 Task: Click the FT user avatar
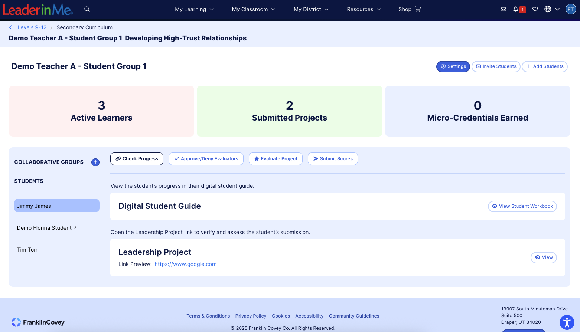coord(571,9)
